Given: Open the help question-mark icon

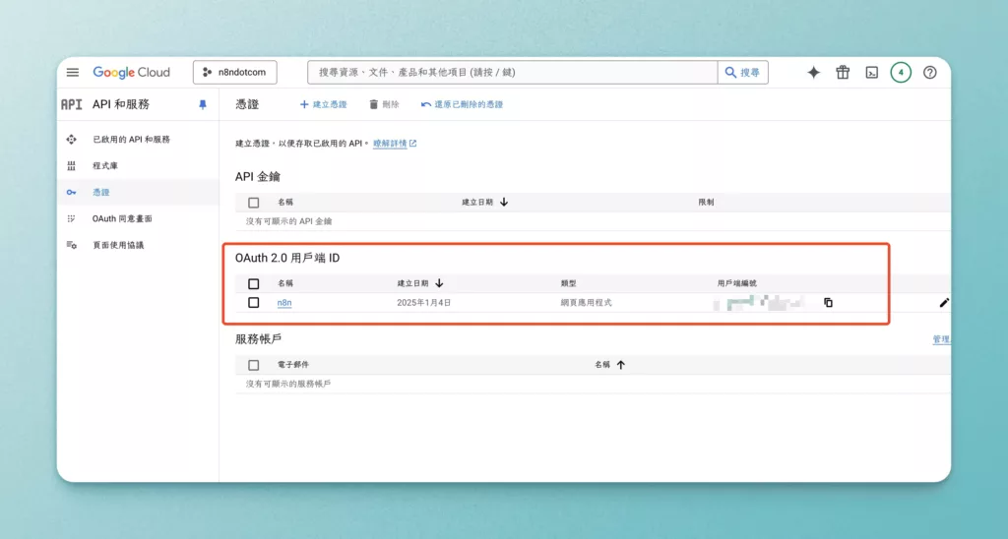Looking at the screenshot, I should (x=929, y=73).
